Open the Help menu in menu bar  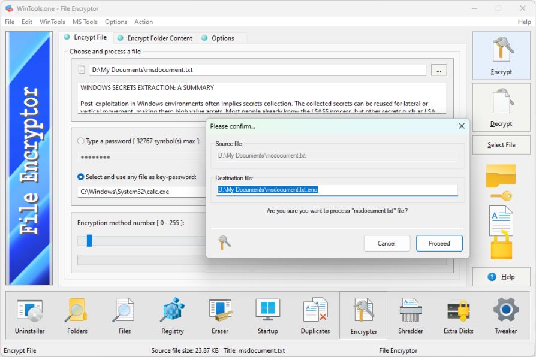[524, 22]
